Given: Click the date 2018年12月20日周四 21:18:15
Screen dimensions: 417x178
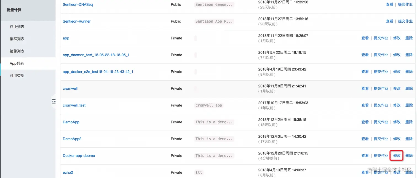Looking at the screenshot, I should pyautogui.click(x=283, y=153).
